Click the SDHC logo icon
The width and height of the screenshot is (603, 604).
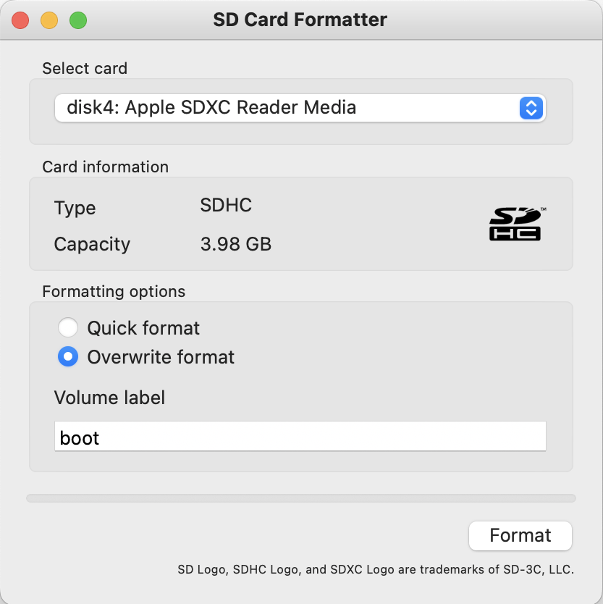tap(517, 224)
